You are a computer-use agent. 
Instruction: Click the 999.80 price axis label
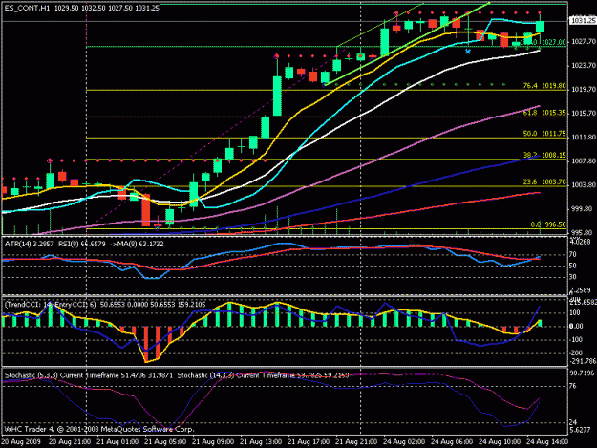click(x=584, y=209)
